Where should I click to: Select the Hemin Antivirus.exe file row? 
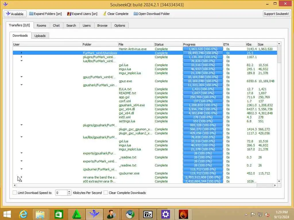pos(145,49)
